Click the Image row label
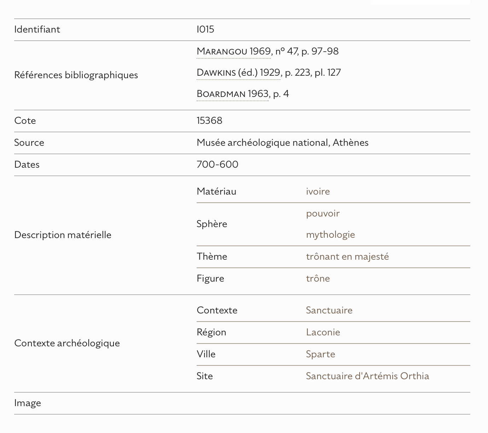488x433 pixels. coord(28,403)
